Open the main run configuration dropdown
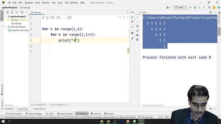The height and width of the screenshot is (124, 221). pyautogui.click(x=181, y=8)
